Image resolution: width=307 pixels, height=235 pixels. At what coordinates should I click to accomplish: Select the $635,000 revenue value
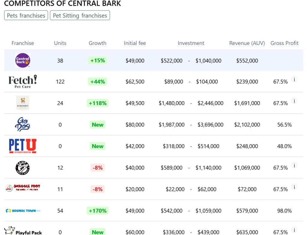pos(247,232)
